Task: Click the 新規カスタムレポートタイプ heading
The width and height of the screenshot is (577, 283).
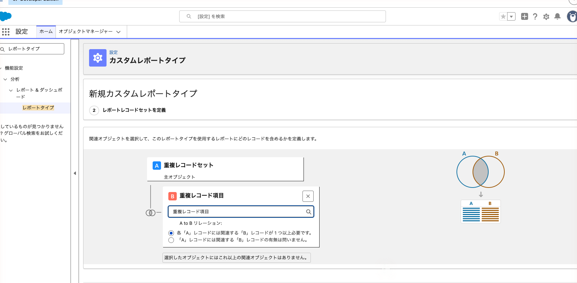Action: pos(143,93)
